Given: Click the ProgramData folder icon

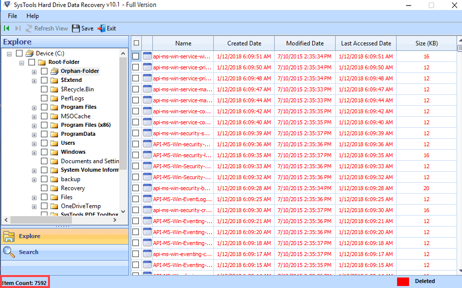Looking at the screenshot, I should click(x=54, y=134).
